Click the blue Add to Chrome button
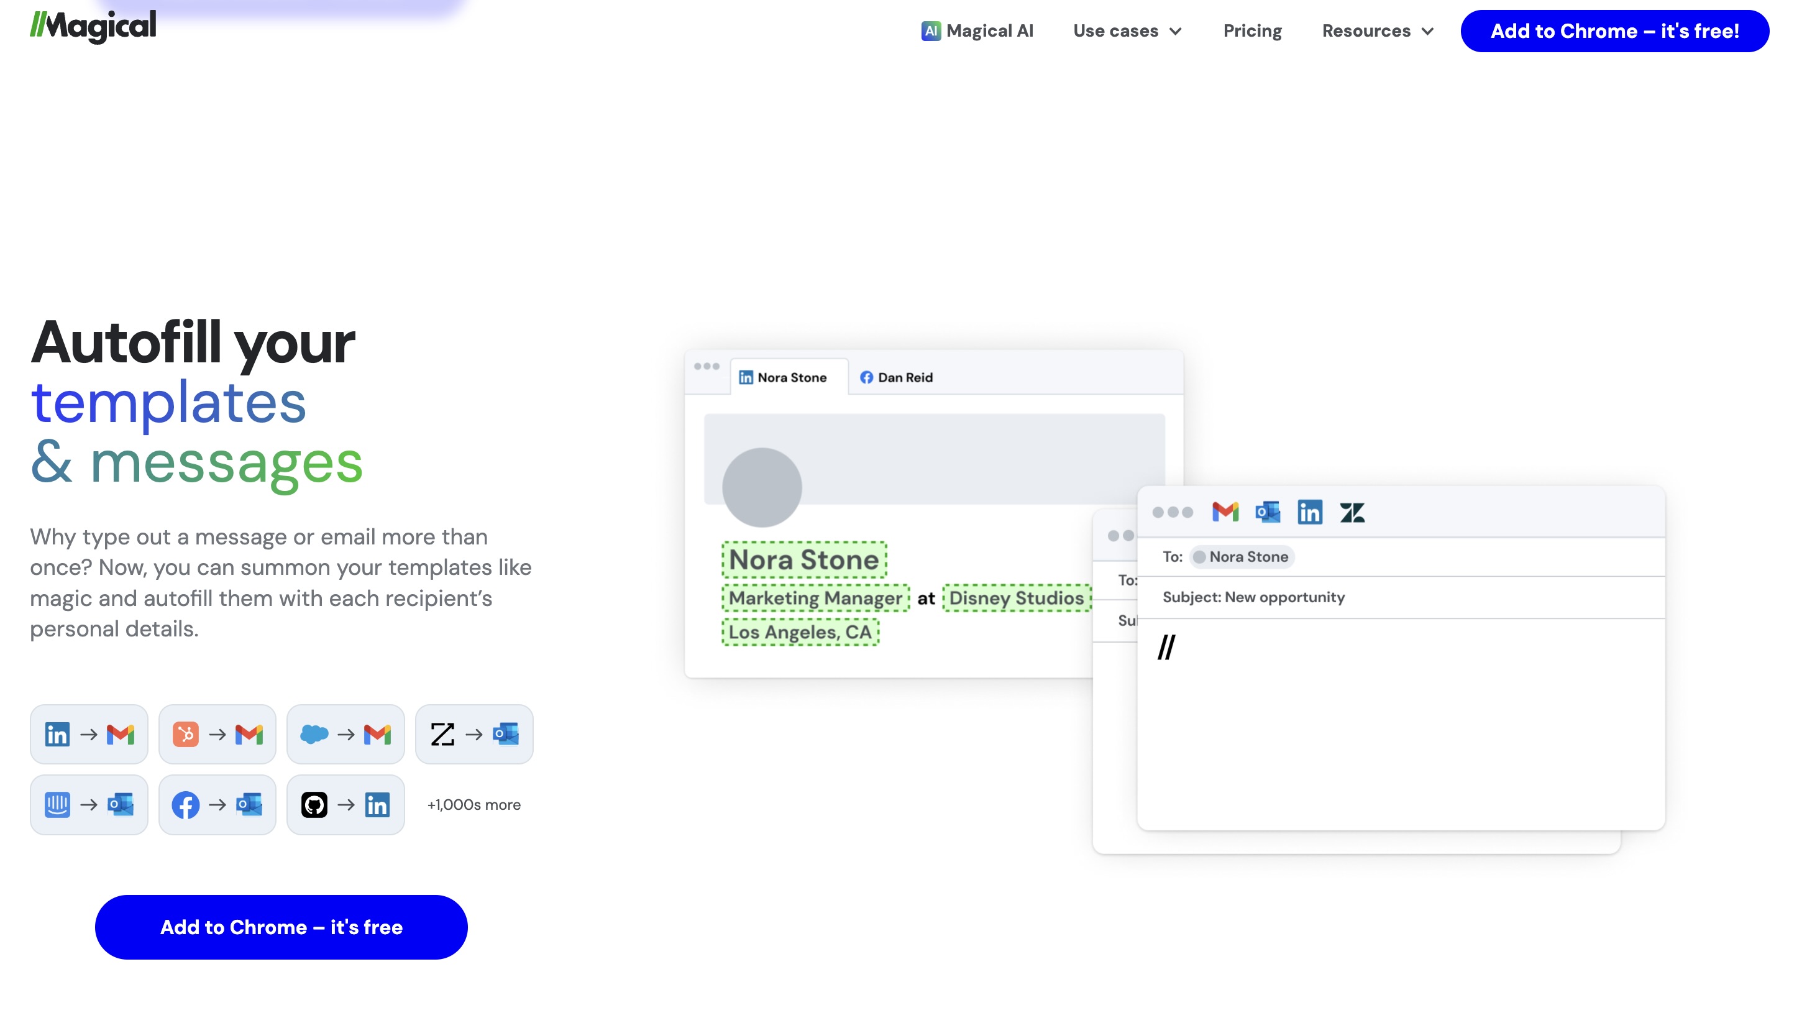This screenshot has height=1023, width=1807. click(x=280, y=927)
